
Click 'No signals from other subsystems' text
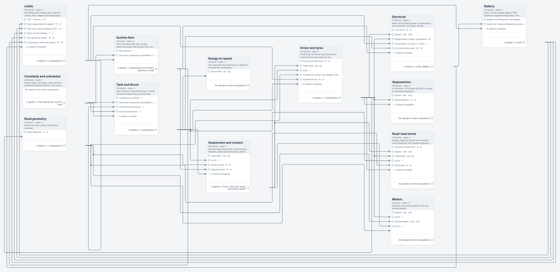[42, 90]
